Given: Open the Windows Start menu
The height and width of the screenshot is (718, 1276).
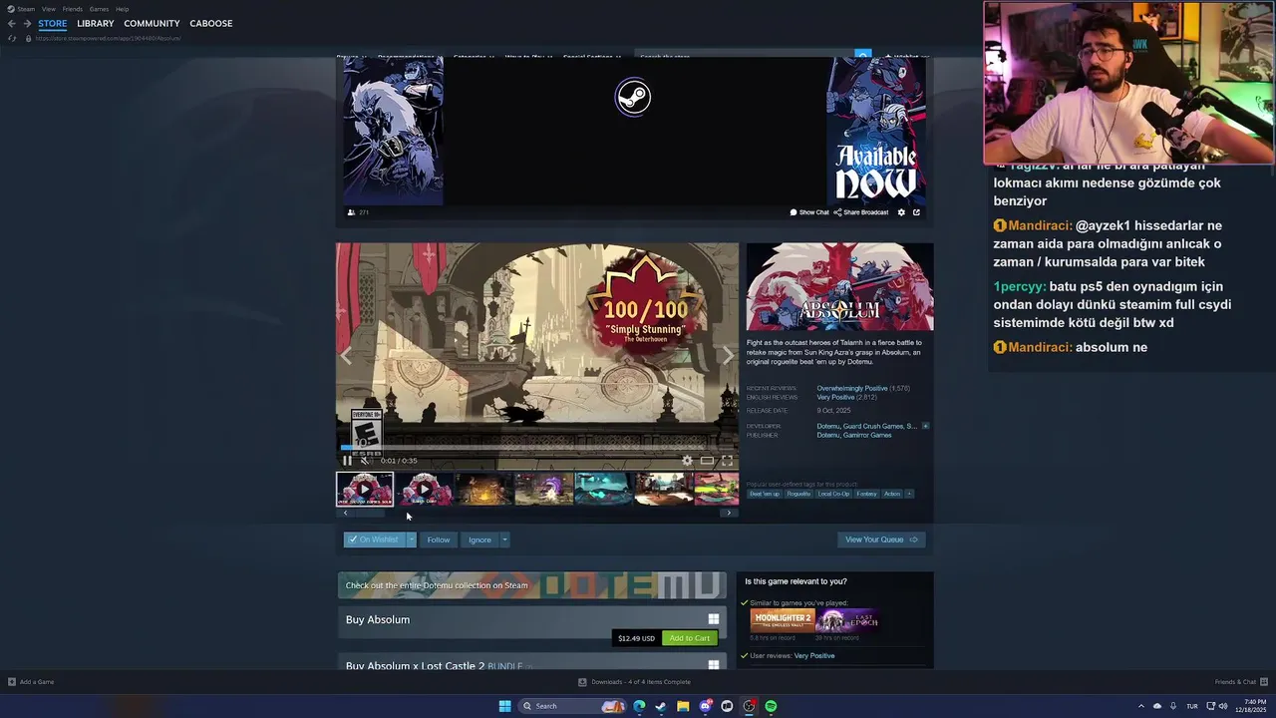Looking at the screenshot, I should (x=504, y=706).
